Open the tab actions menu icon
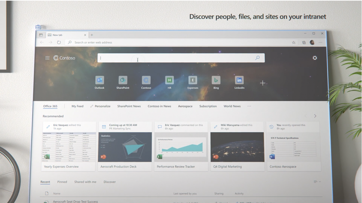 41,35
